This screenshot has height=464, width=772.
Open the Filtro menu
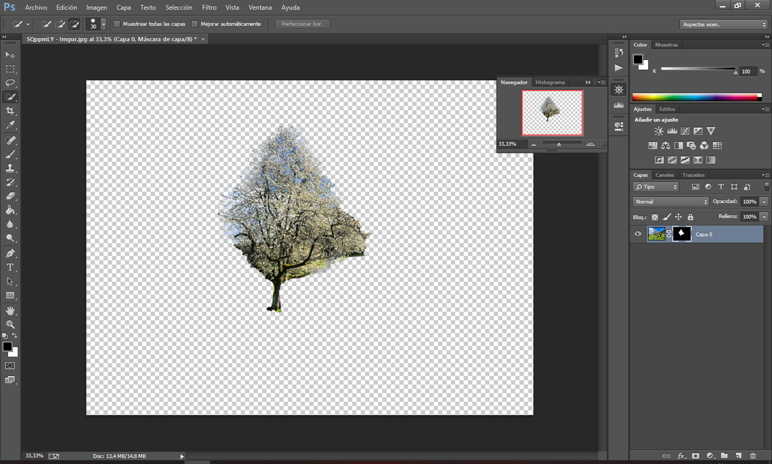coord(209,7)
